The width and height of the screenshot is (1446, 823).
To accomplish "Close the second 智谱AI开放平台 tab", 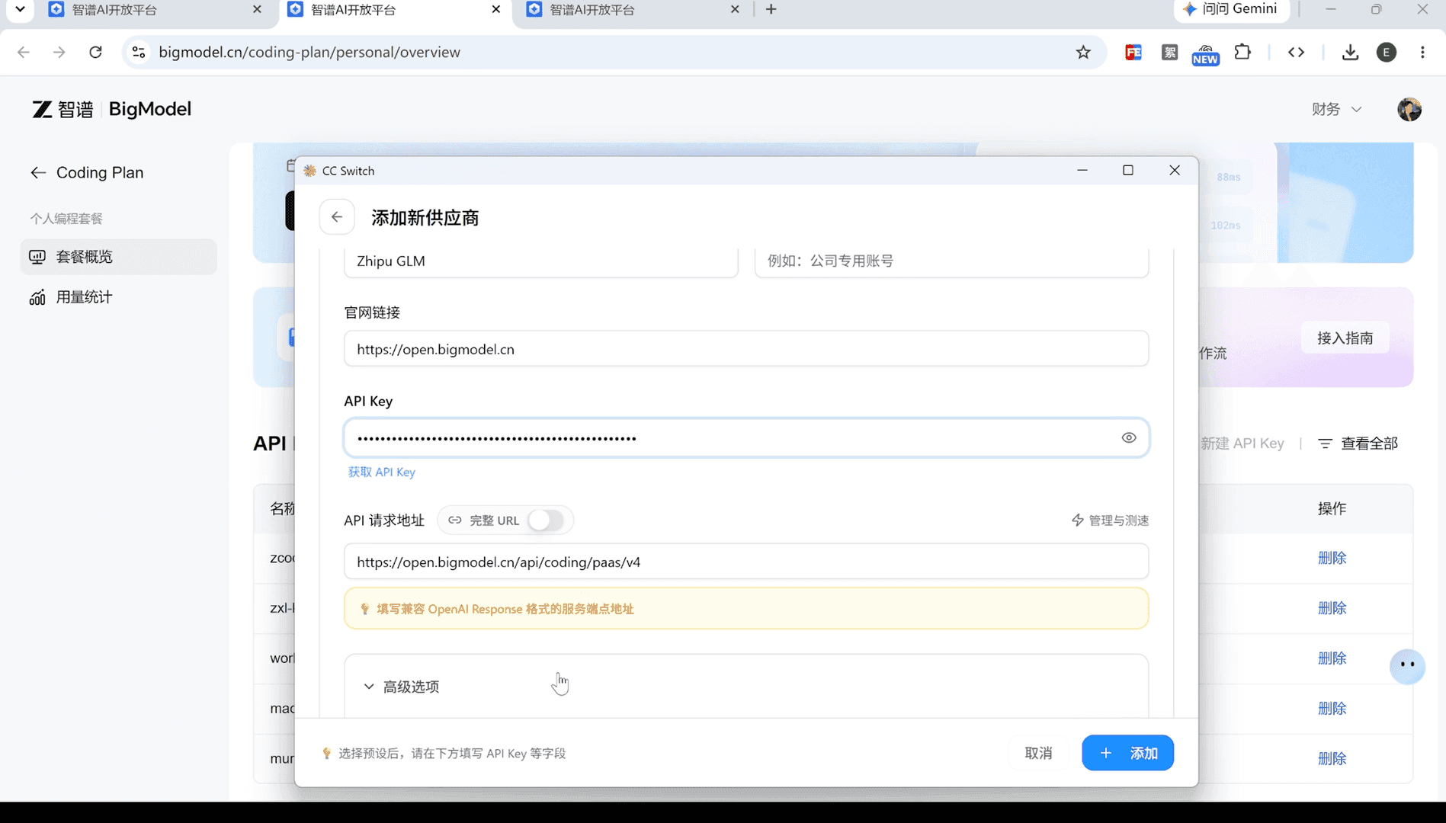I will (496, 9).
